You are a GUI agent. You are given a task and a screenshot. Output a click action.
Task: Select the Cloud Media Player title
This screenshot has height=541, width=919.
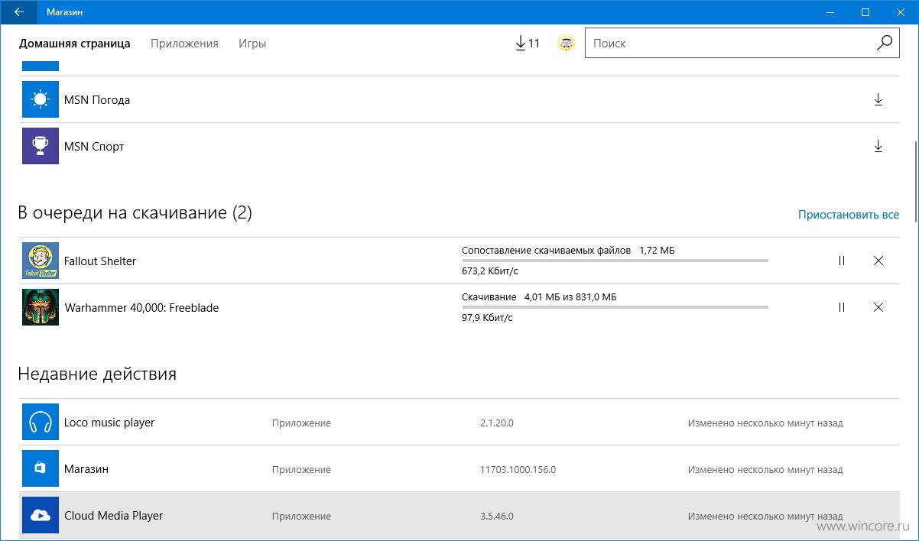point(114,516)
